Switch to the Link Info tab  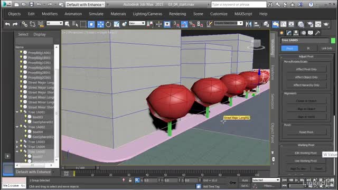[x=326, y=48]
